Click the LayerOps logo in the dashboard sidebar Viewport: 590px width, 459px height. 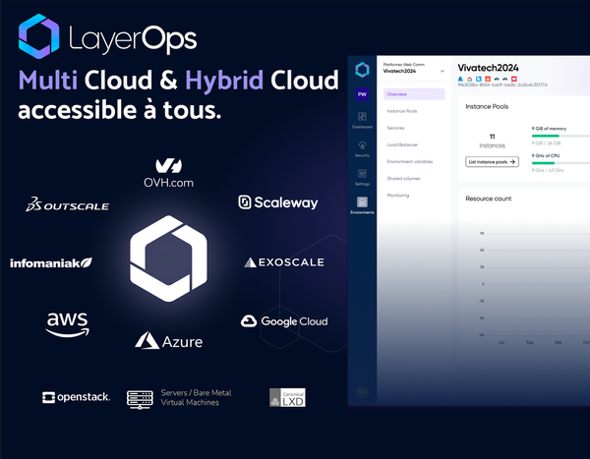pos(362,70)
